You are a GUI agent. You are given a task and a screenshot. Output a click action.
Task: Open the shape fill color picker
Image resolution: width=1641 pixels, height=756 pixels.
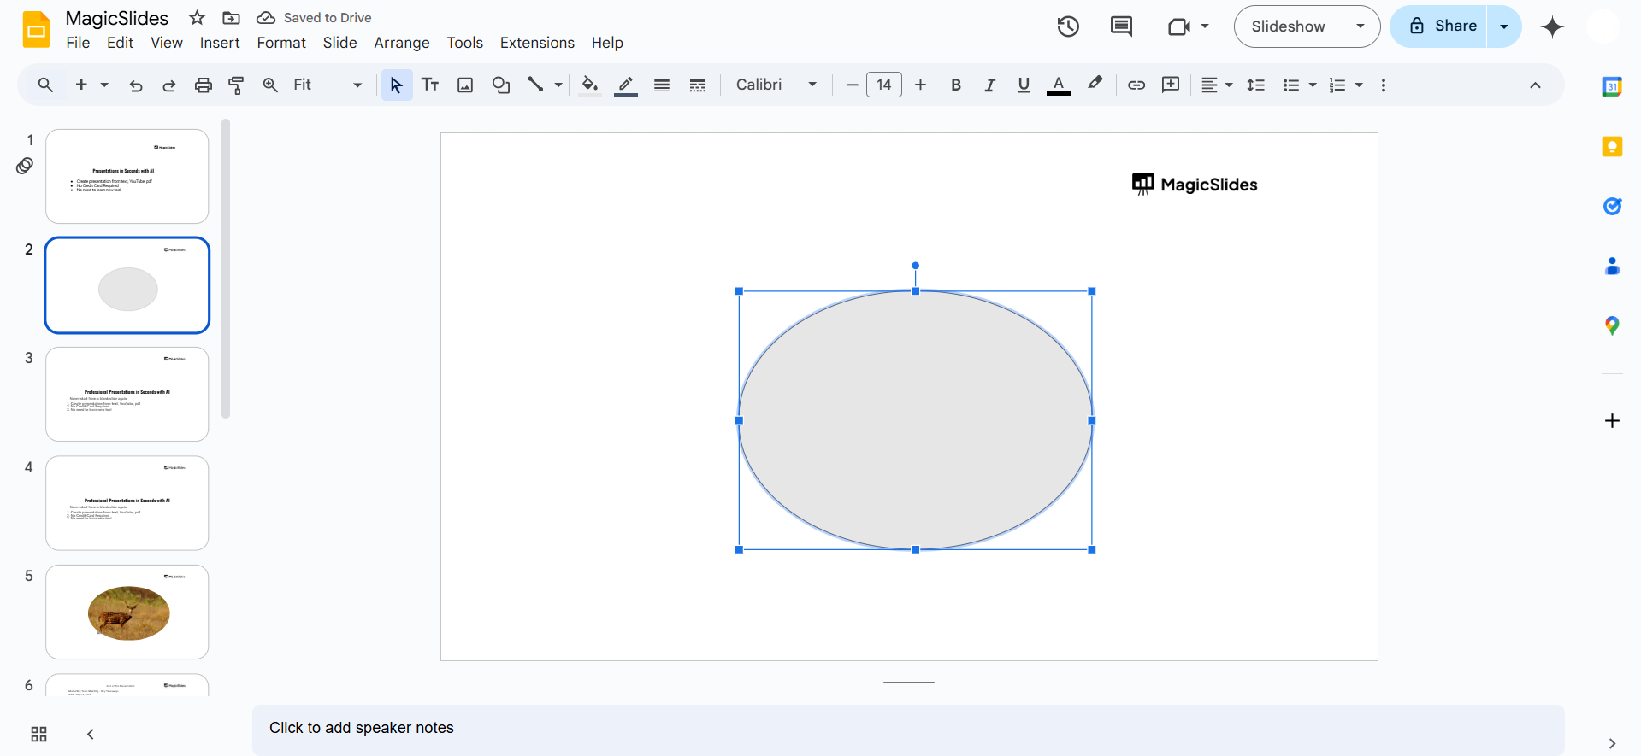coord(589,85)
